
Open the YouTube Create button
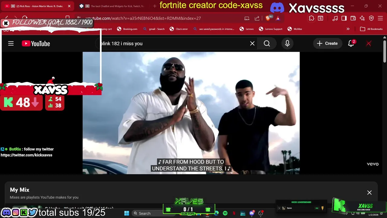pyautogui.click(x=327, y=44)
